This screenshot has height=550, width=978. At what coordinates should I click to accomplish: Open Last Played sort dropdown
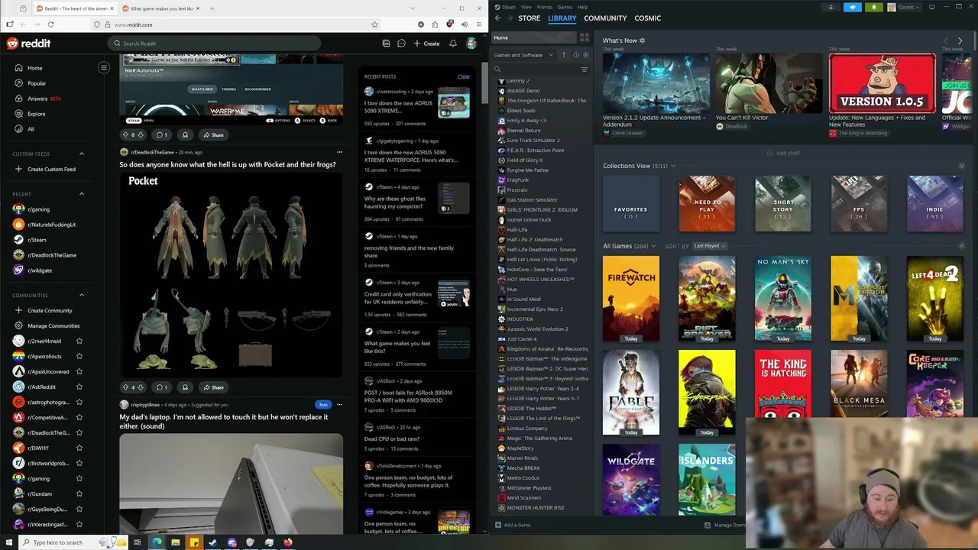pos(710,246)
